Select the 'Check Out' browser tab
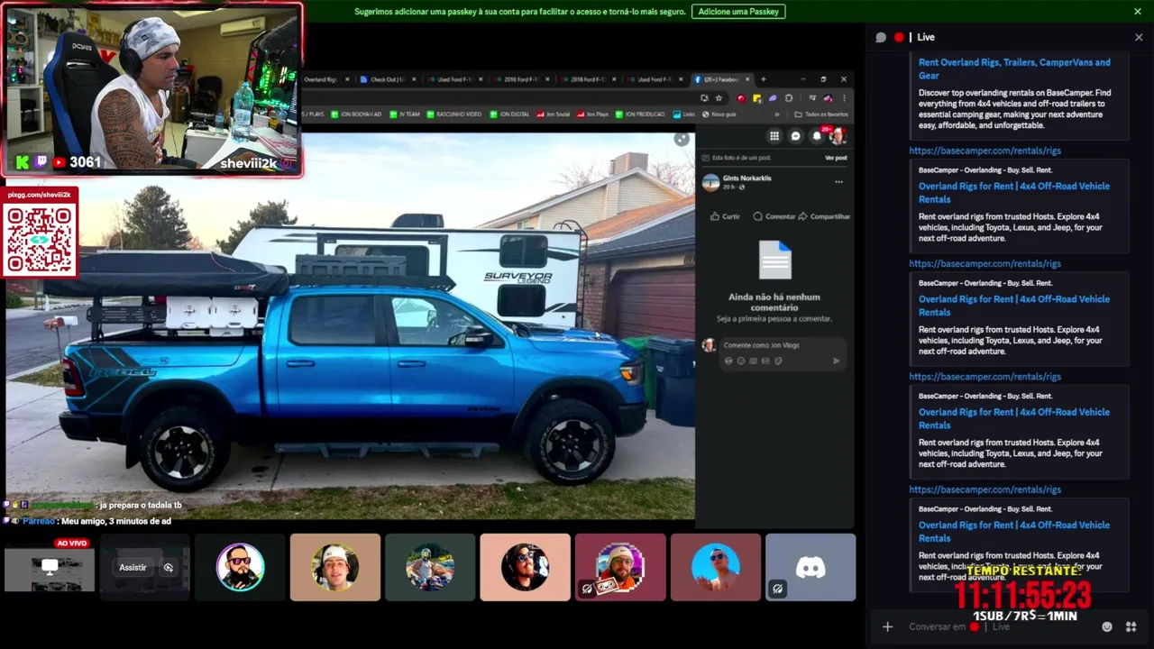Image resolution: width=1154 pixels, height=649 pixels. pyautogui.click(x=388, y=79)
